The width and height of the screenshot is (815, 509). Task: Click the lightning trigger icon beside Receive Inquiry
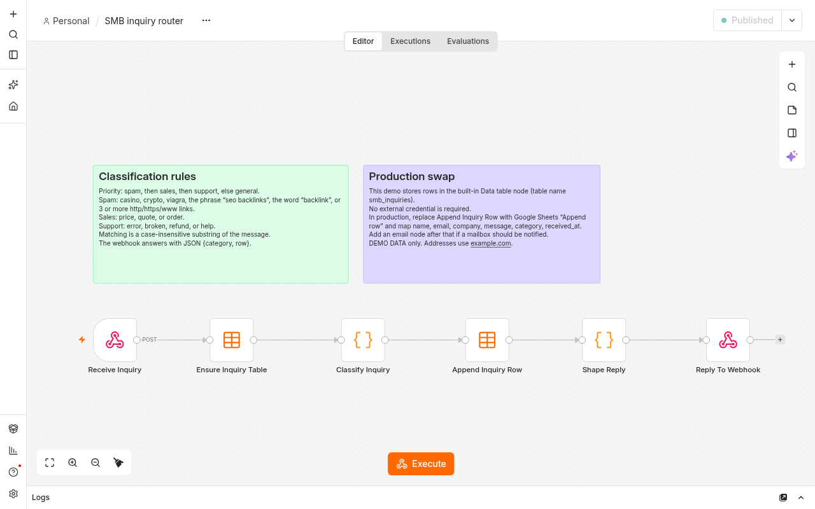click(x=82, y=340)
